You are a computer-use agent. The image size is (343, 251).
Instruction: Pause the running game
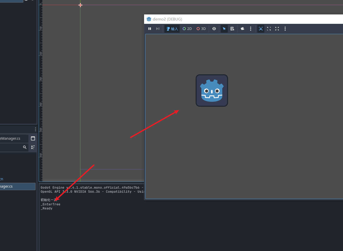pos(150,29)
